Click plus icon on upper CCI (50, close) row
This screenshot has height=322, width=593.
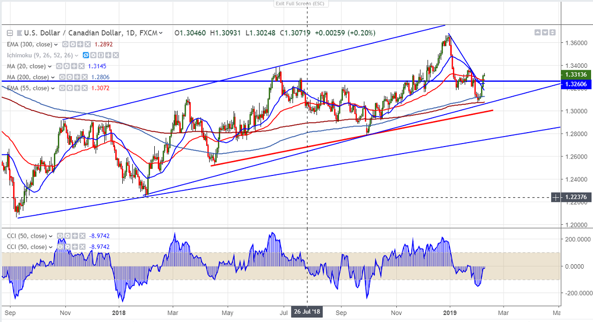coord(75,236)
